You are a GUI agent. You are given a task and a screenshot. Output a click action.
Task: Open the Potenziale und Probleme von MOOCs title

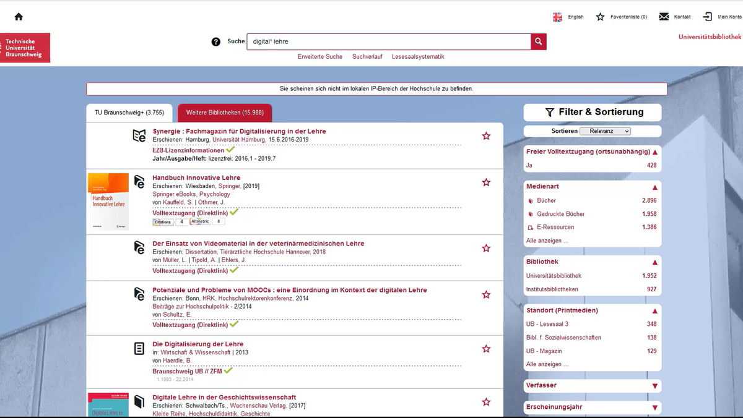[x=290, y=290]
